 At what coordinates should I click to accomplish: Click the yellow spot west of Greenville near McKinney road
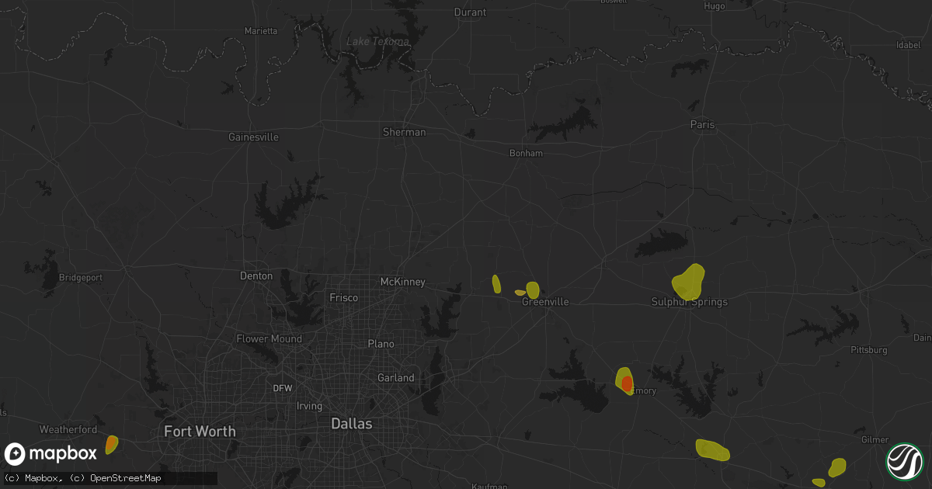496,284
